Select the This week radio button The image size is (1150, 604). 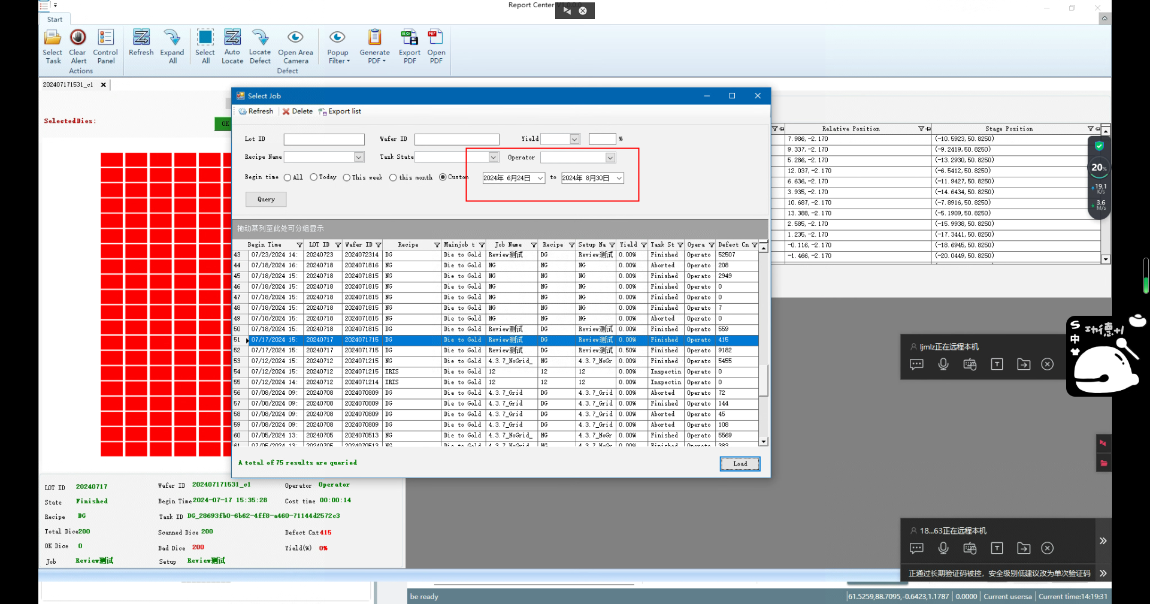point(347,177)
